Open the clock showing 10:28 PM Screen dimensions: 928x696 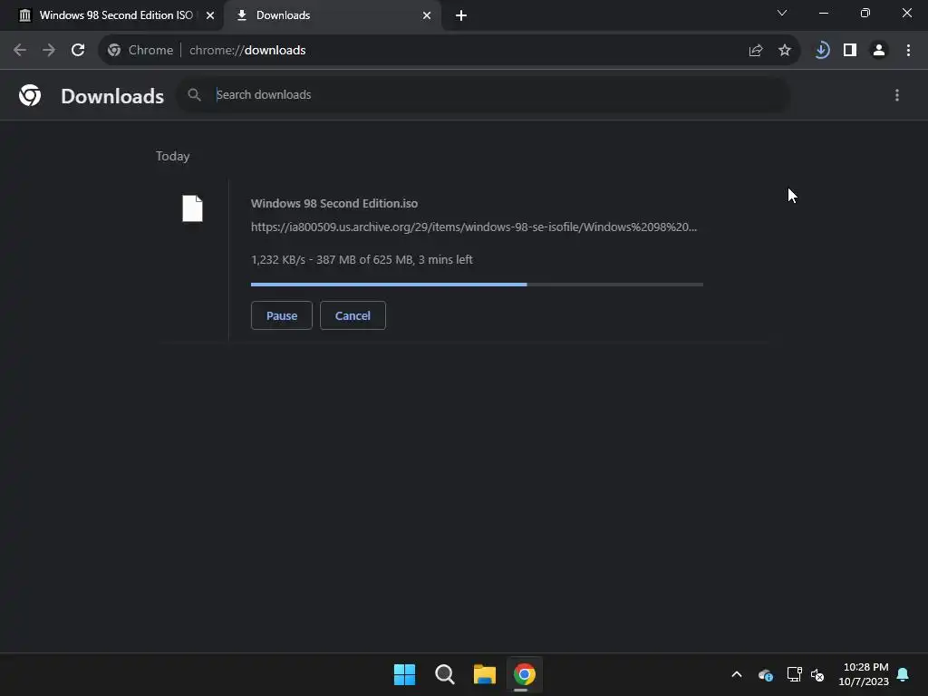(x=864, y=674)
